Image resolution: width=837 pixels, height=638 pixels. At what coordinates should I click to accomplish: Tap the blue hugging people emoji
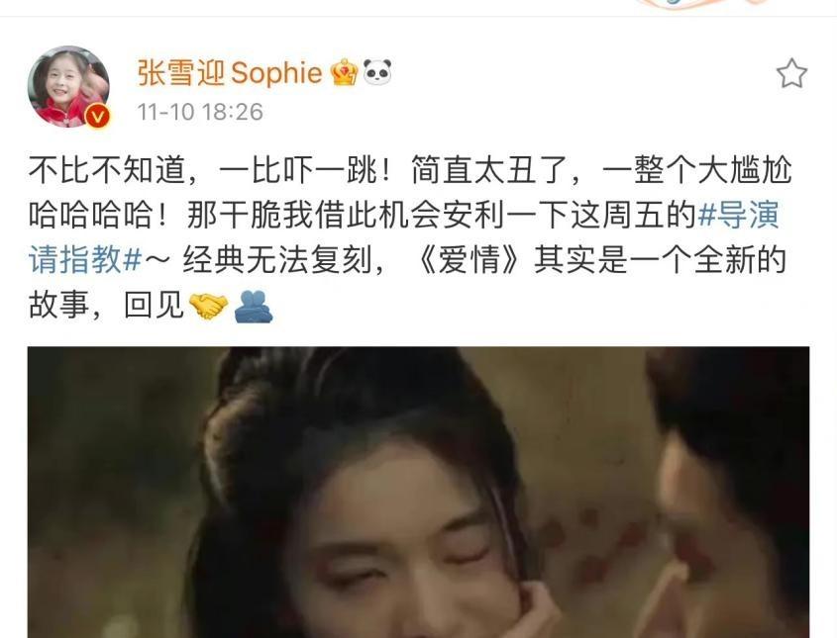pyautogui.click(x=254, y=306)
